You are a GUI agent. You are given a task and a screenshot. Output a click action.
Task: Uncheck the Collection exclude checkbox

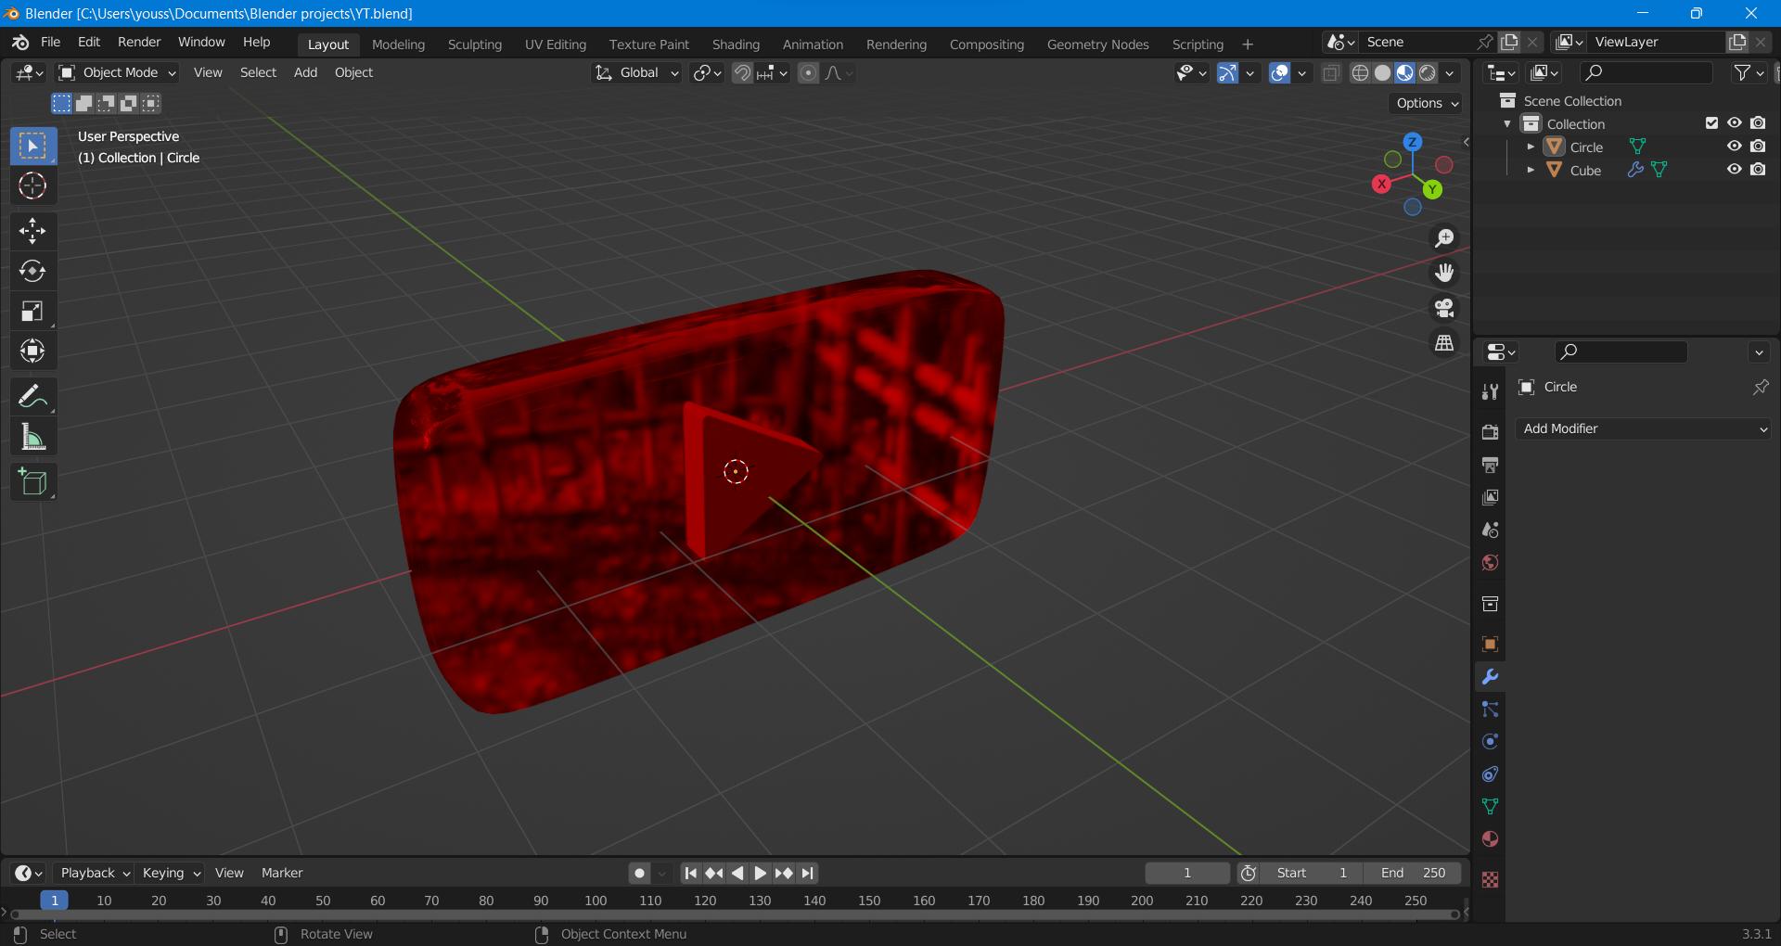pos(1711,123)
